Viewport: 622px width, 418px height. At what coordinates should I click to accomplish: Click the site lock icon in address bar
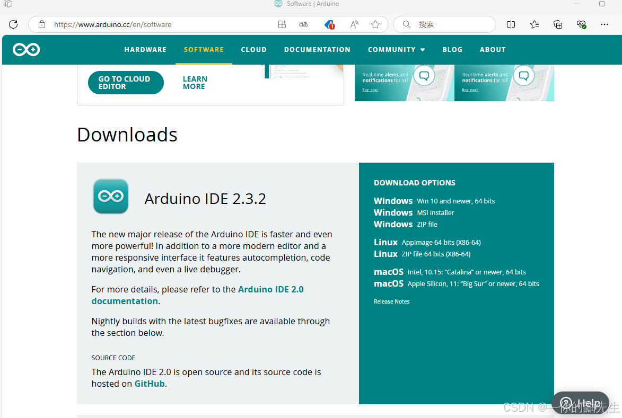[x=42, y=24]
